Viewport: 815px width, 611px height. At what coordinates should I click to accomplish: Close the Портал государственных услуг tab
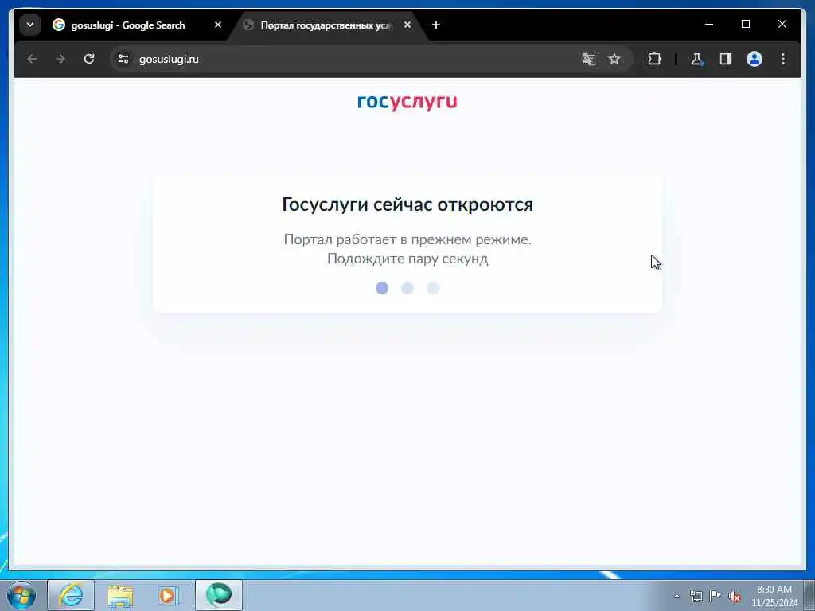tap(407, 25)
